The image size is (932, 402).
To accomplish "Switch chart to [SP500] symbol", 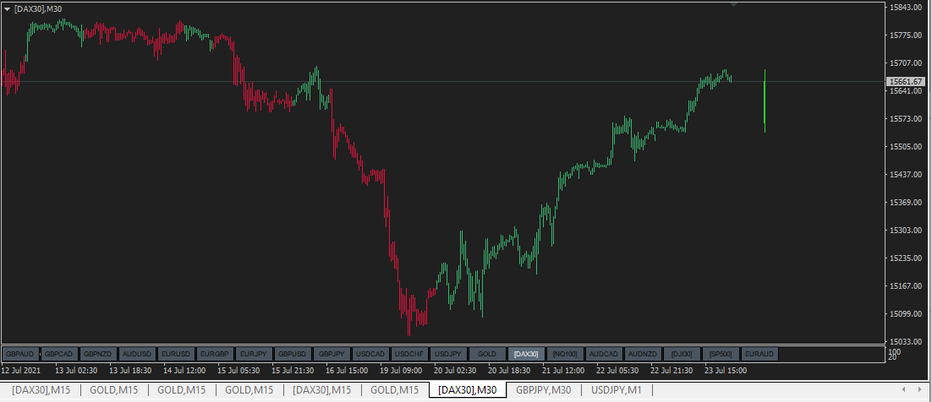I will pyautogui.click(x=721, y=354).
